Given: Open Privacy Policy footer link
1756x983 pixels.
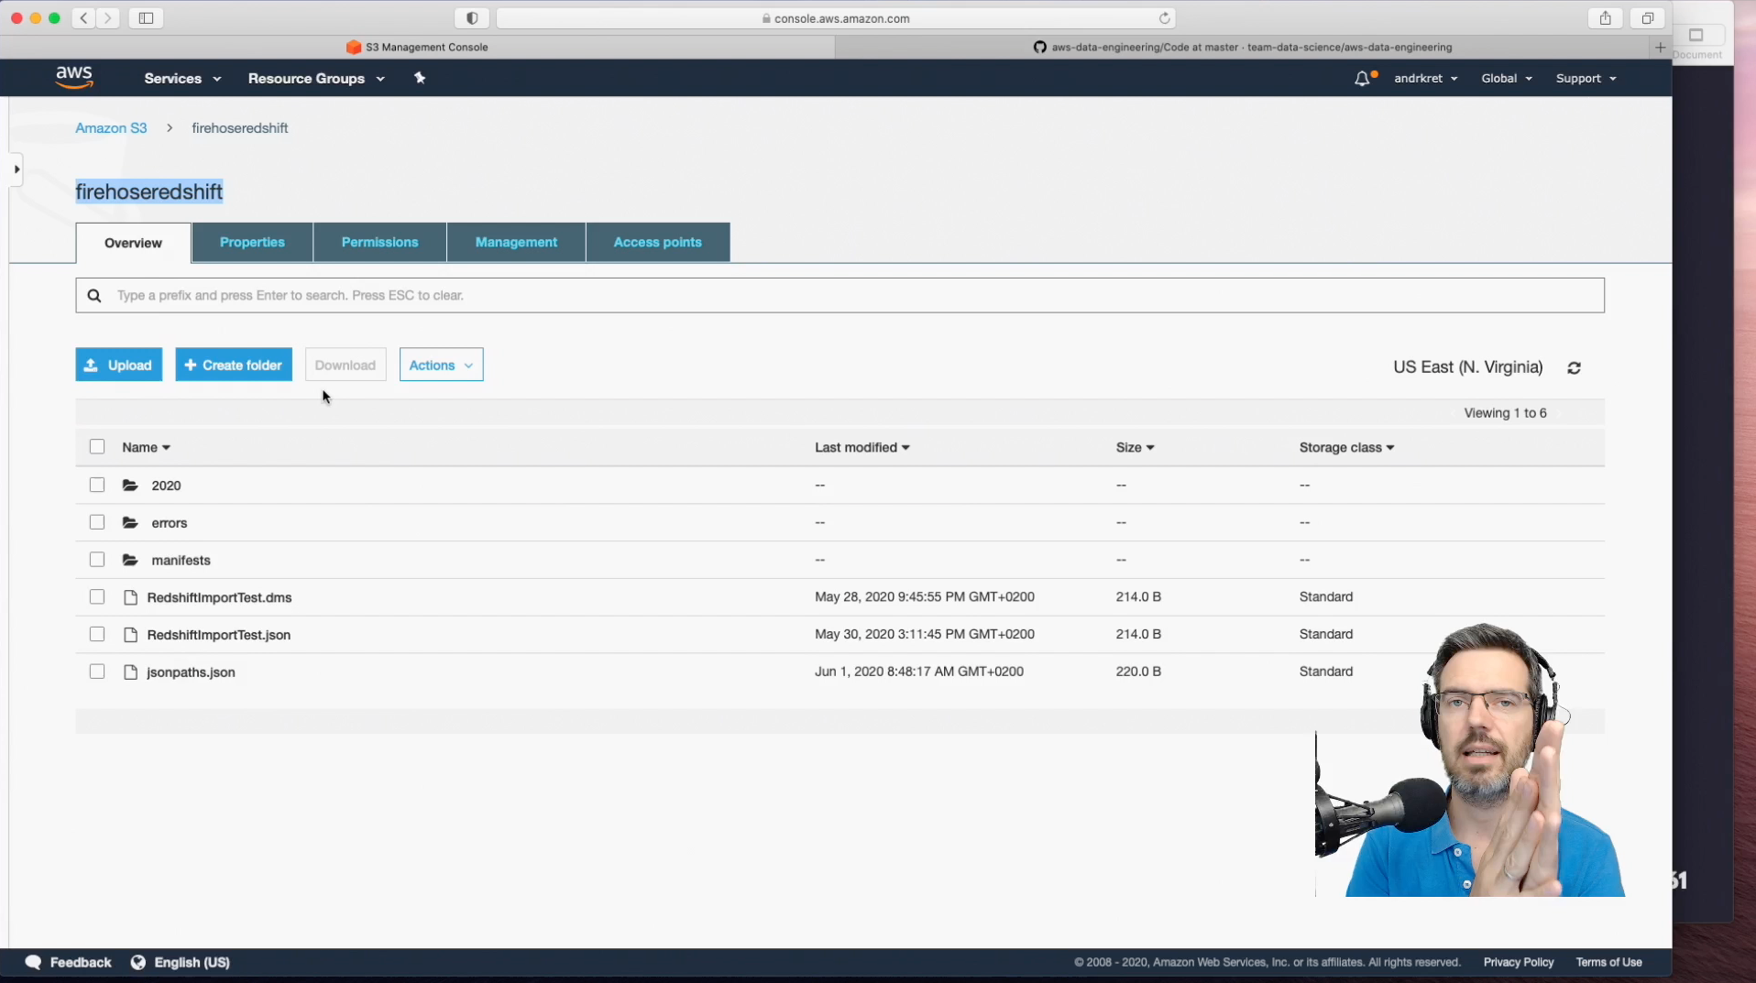Looking at the screenshot, I should tap(1519, 962).
